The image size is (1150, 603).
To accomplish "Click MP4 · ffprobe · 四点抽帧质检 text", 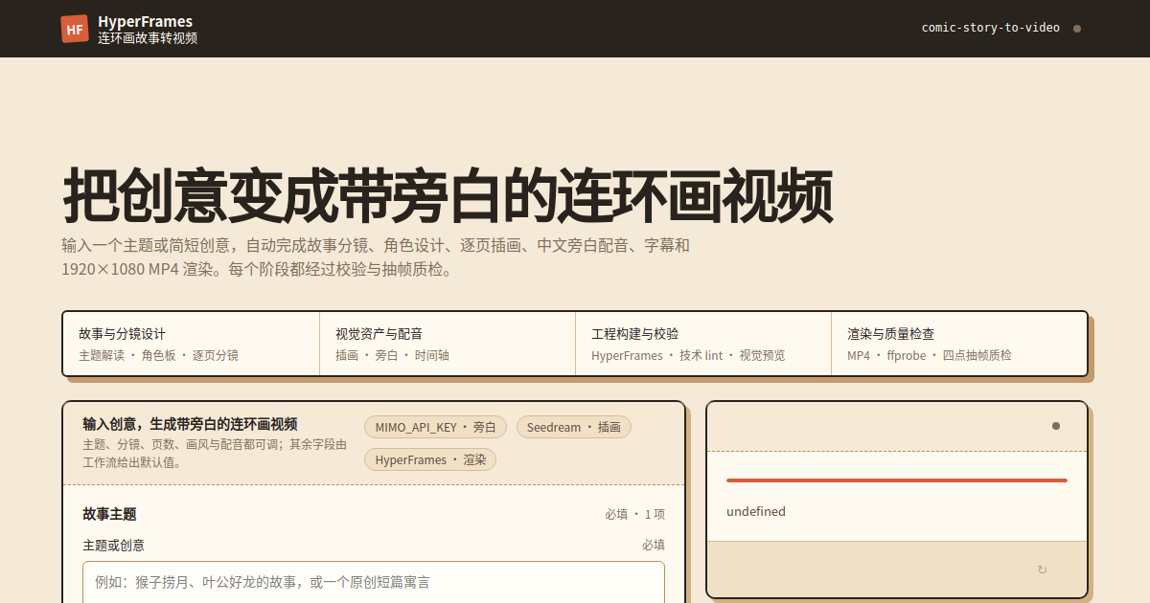I will [x=930, y=355].
